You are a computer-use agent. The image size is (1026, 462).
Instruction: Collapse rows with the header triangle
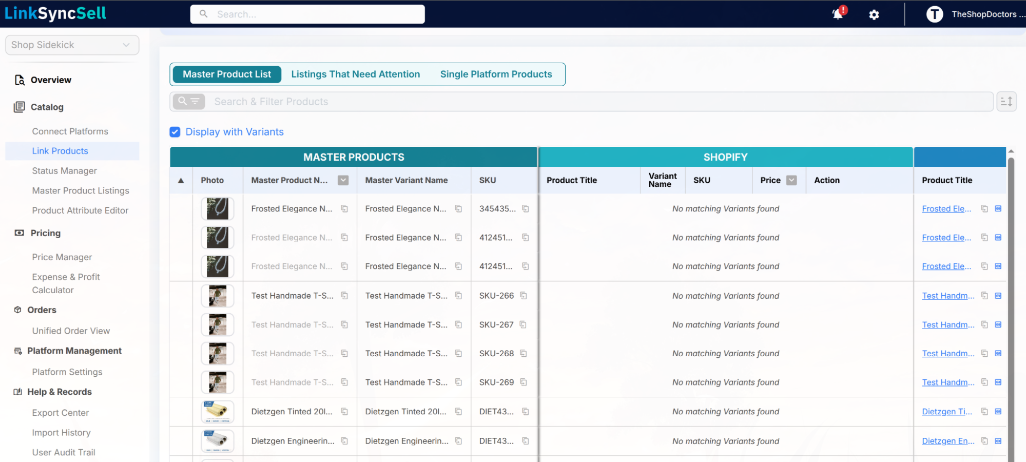click(x=181, y=181)
